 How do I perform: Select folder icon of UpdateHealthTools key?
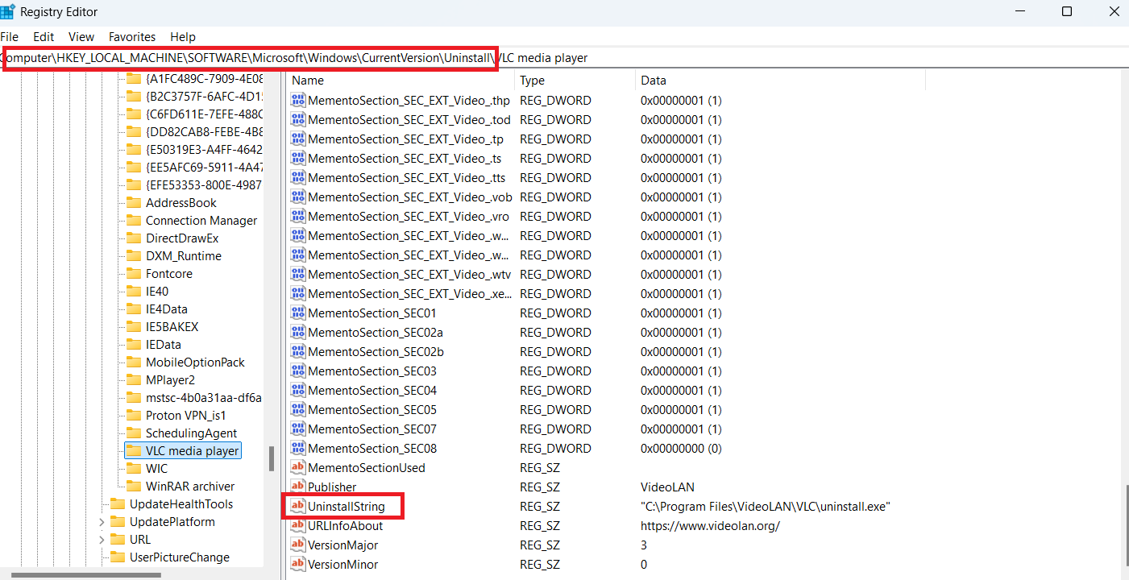118,504
